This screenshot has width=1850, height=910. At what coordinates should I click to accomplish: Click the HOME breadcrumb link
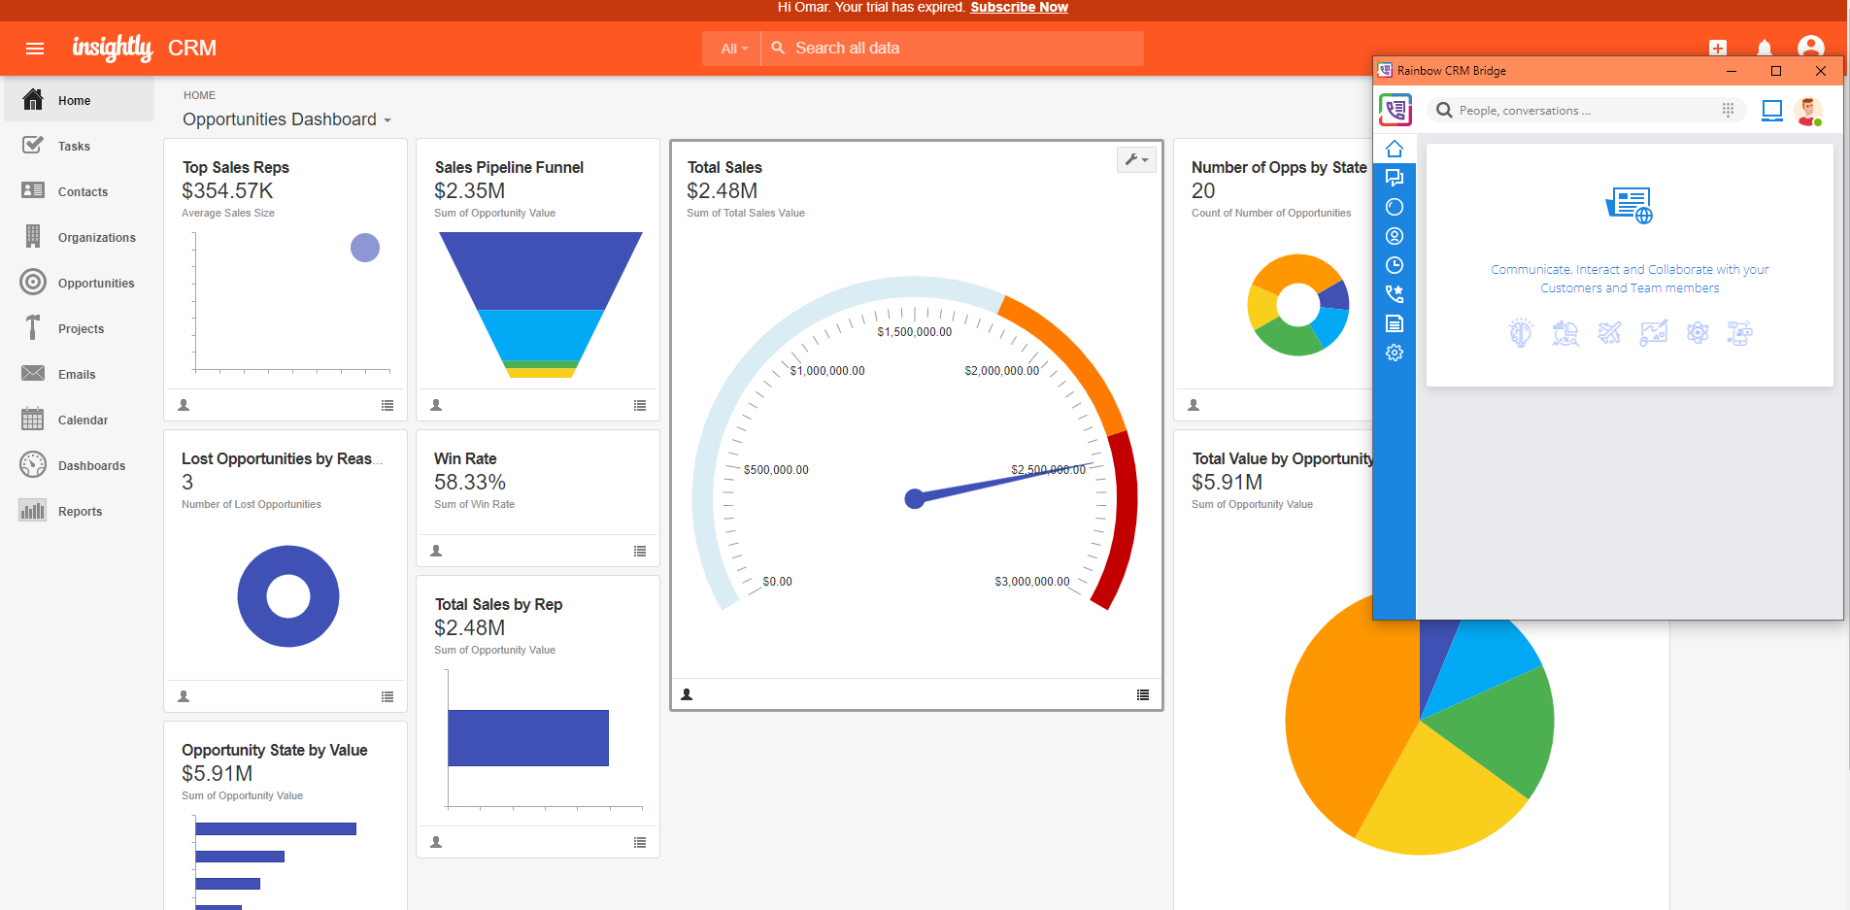(x=199, y=95)
